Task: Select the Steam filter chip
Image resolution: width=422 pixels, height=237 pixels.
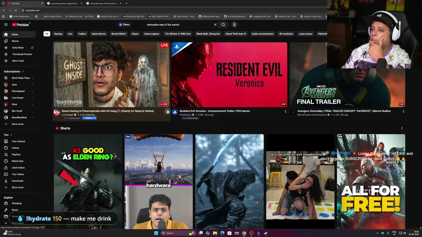Action: pyautogui.click(x=135, y=34)
